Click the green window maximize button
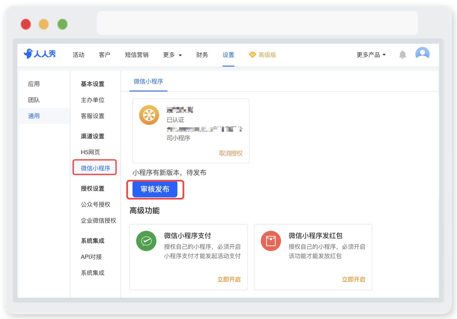The width and height of the screenshot is (457, 319). pos(62,24)
